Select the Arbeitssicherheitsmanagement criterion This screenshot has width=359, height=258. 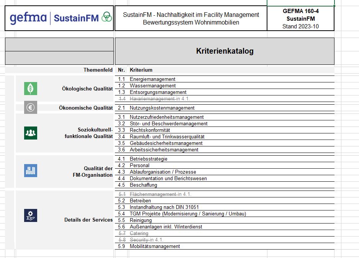164,150
